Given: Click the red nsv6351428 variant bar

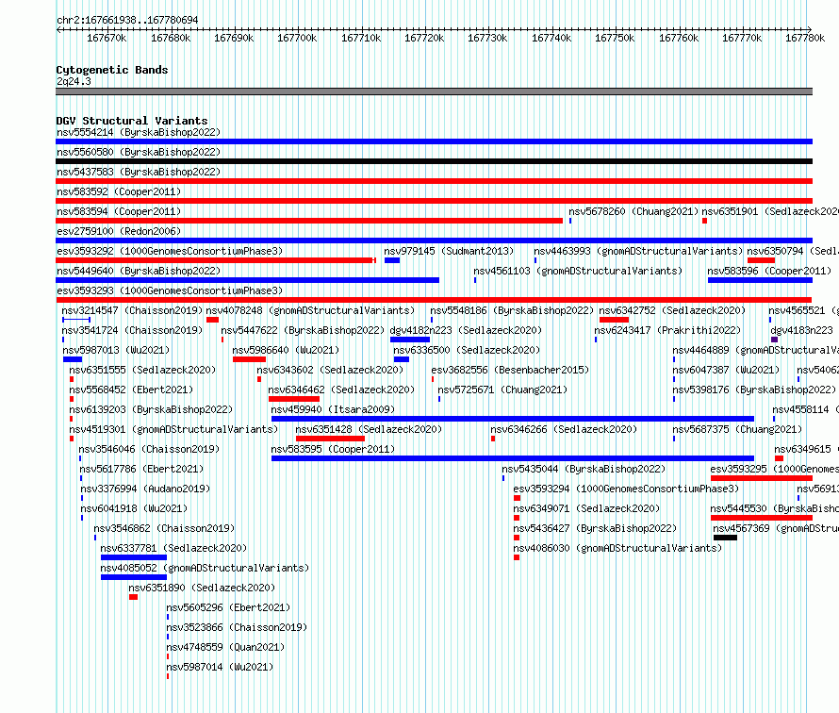Looking at the screenshot, I should coord(330,439).
